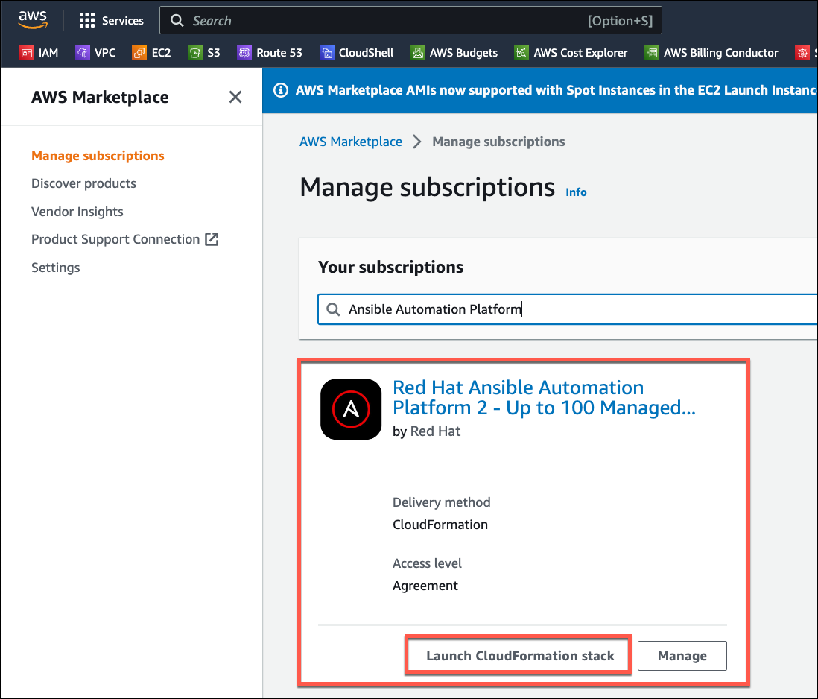Click the IAM shortcut icon
The image size is (818, 699).
27,53
